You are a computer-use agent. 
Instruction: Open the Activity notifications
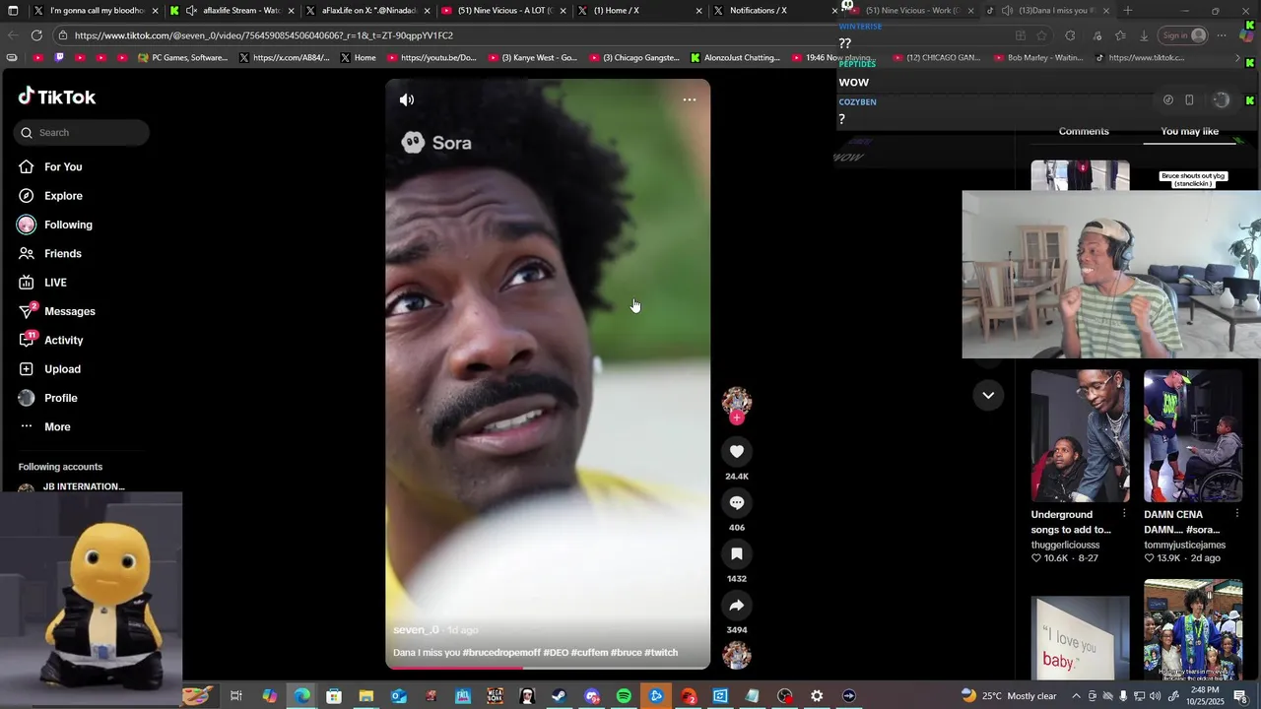coord(63,341)
